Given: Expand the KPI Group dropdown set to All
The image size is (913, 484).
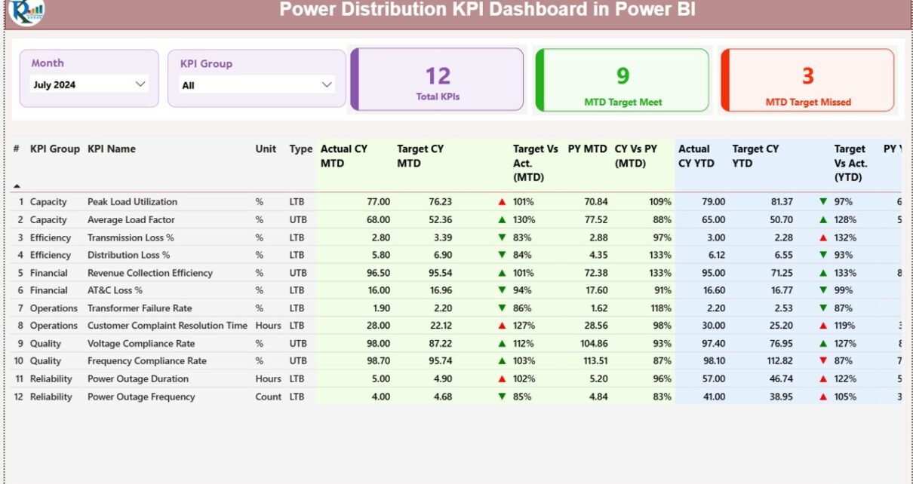Looking at the screenshot, I should (x=257, y=85).
